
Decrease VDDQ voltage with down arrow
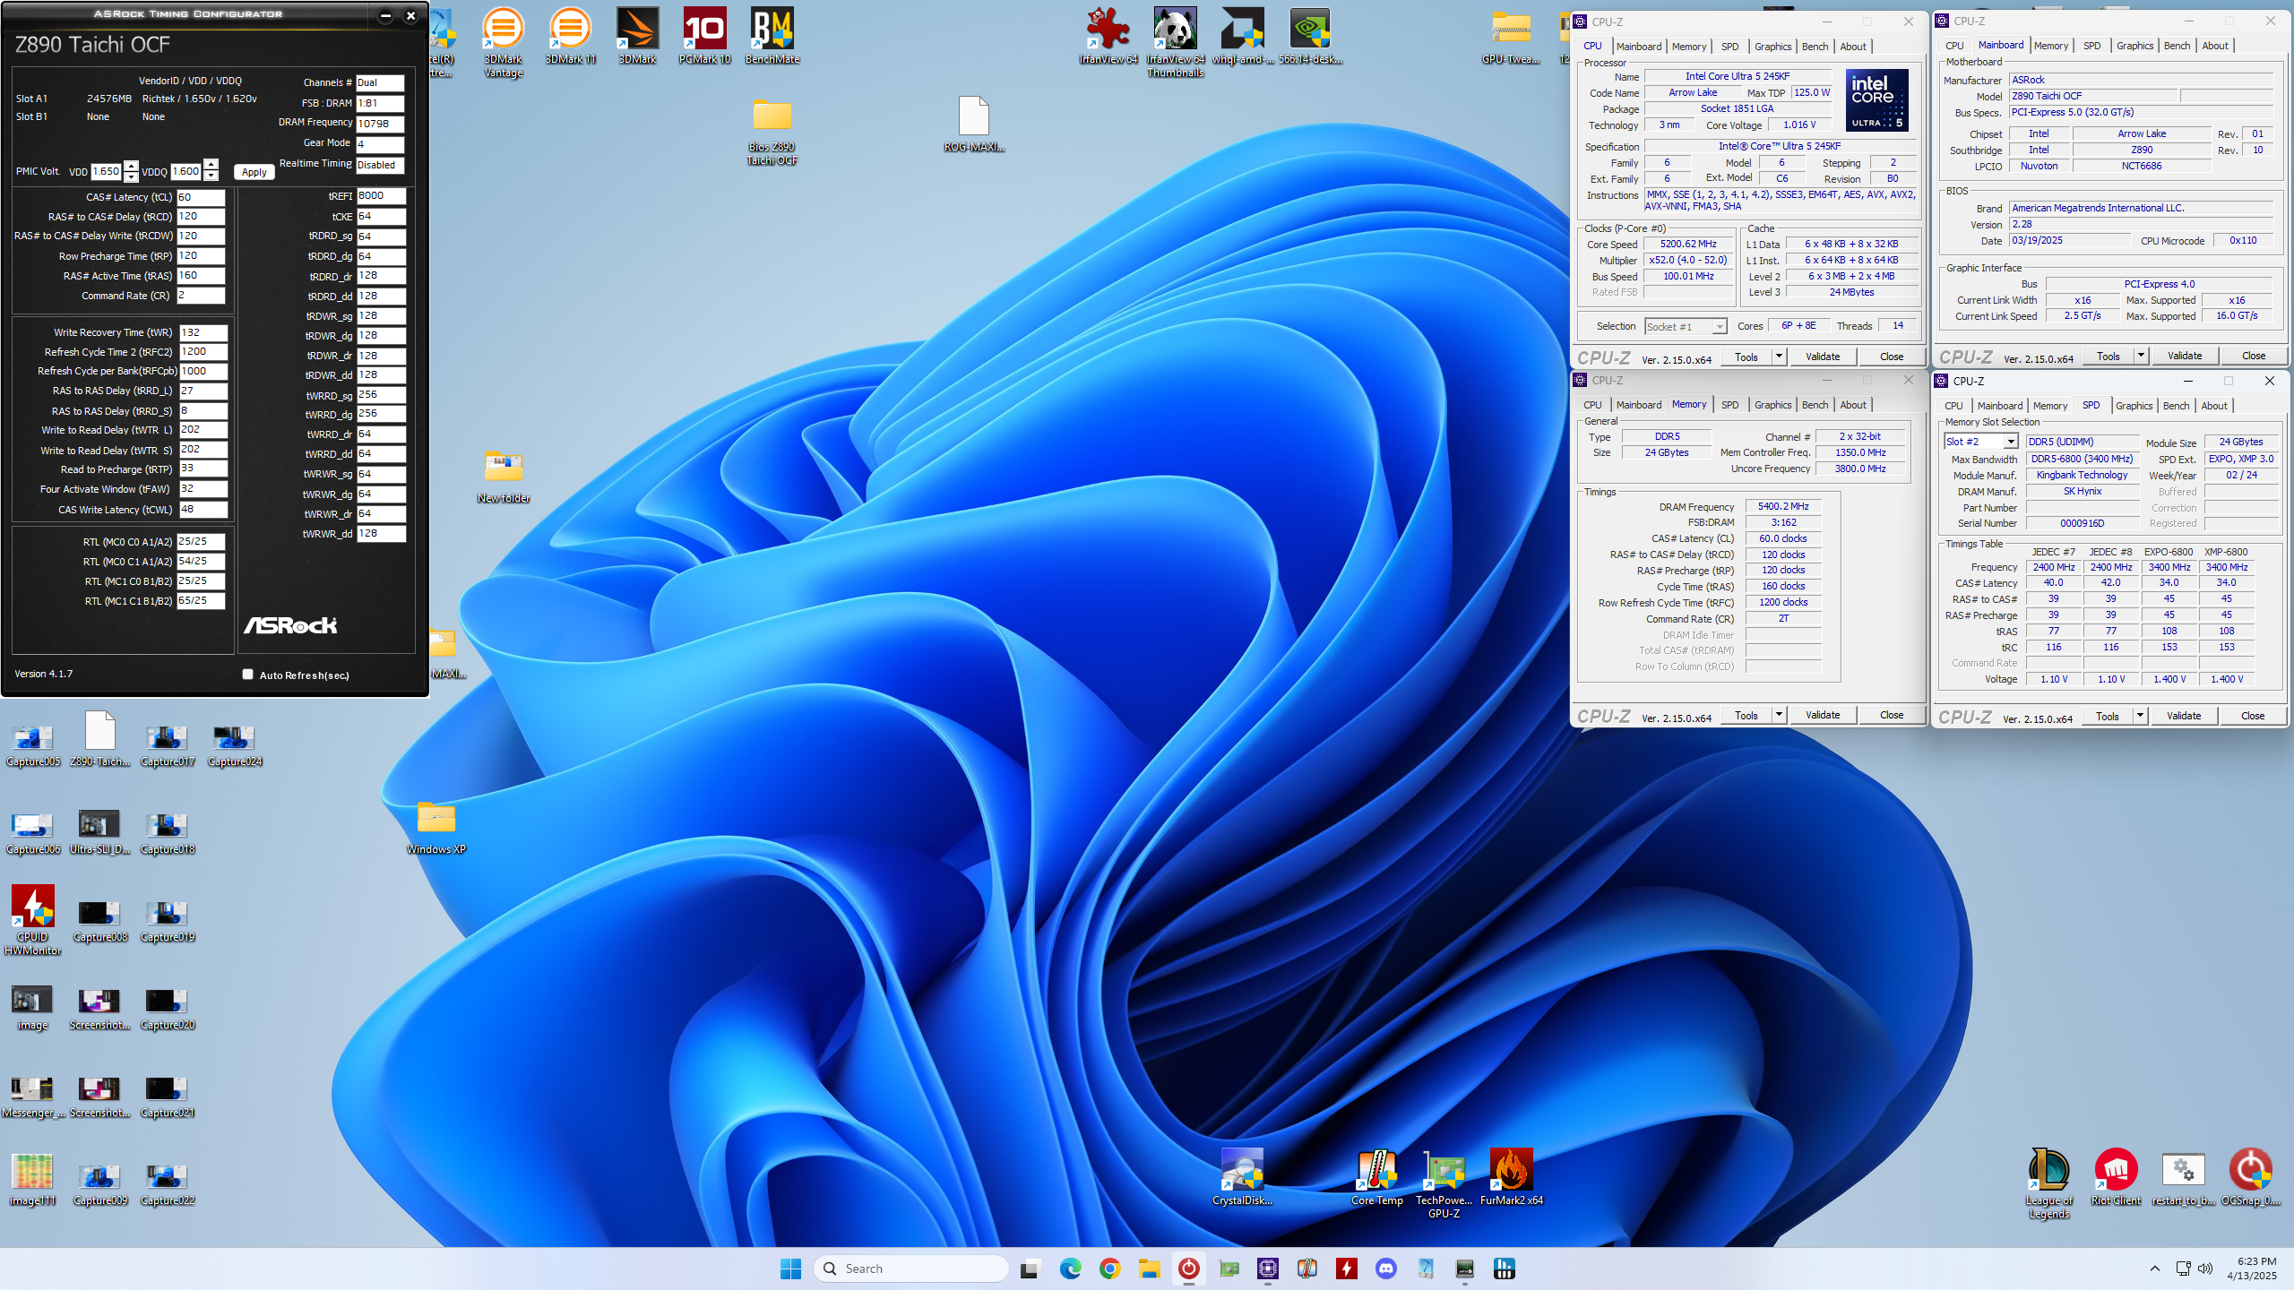pos(211,176)
